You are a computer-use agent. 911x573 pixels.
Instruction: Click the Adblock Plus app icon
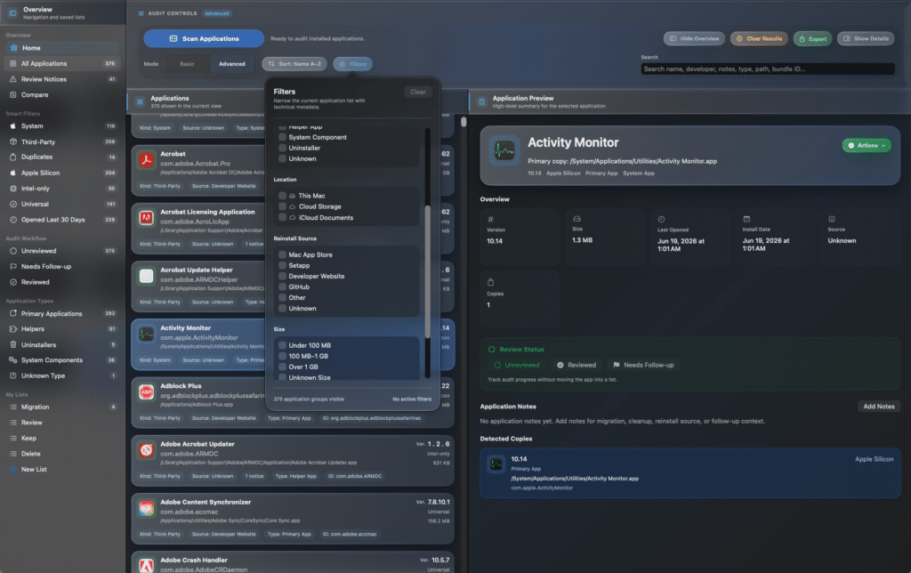coord(147,391)
